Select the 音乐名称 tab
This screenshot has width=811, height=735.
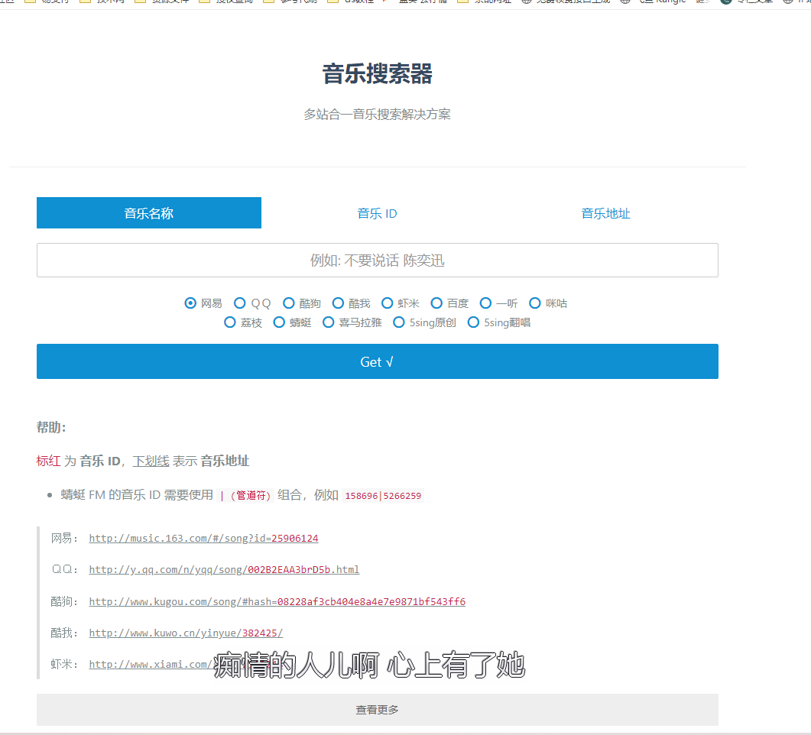[x=149, y=213]
